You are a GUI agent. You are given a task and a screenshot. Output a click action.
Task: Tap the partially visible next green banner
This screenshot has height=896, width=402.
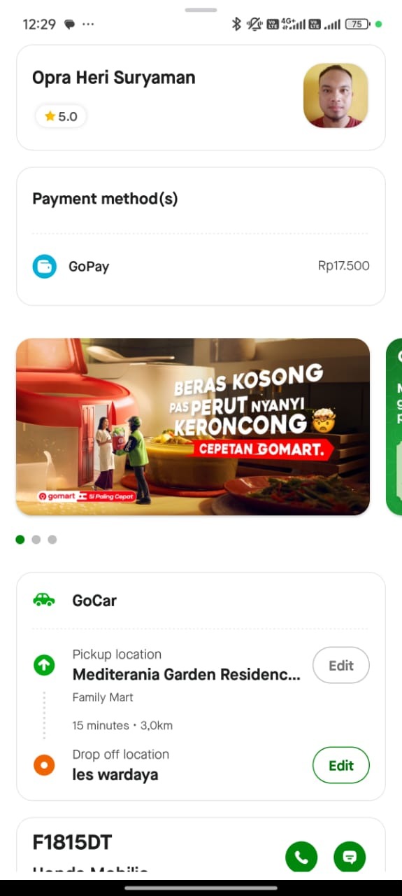tap(394, 427)
